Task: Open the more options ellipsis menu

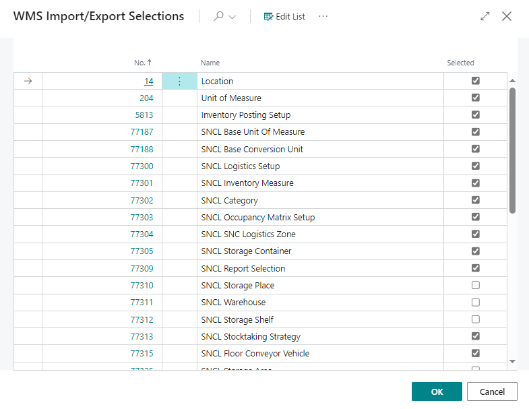Action: pos(323,16)
